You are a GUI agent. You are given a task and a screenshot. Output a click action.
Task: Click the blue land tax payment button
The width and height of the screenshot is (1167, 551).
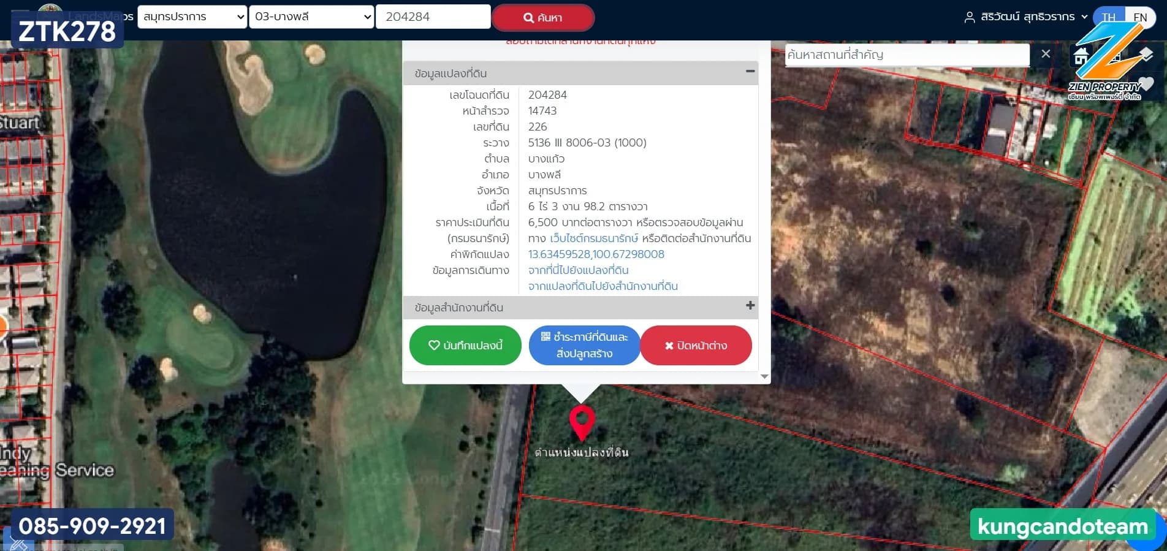pos(584,345)
